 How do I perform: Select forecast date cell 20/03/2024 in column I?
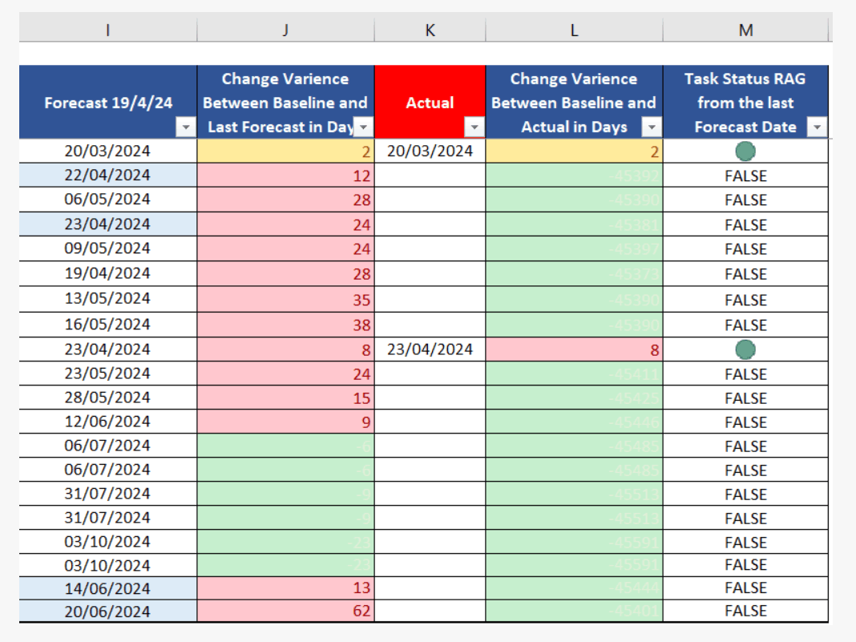tap(108, 151)
